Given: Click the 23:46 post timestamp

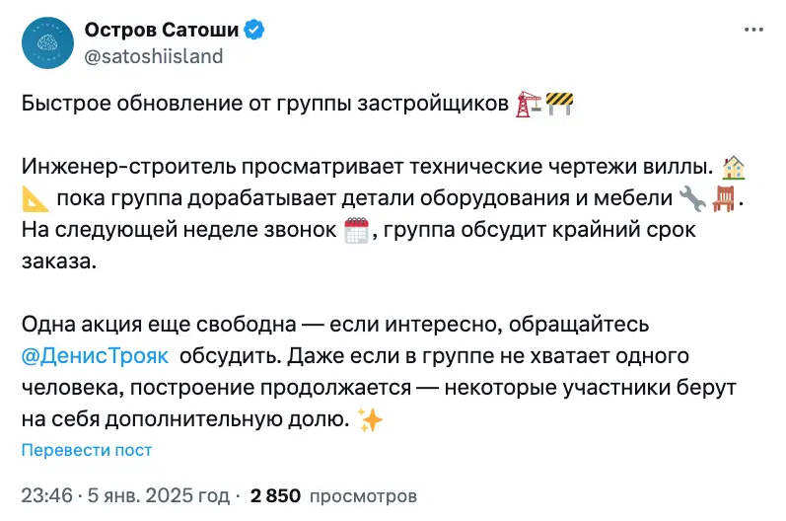Looking at the screenshot, I should [x=47, y=495].
